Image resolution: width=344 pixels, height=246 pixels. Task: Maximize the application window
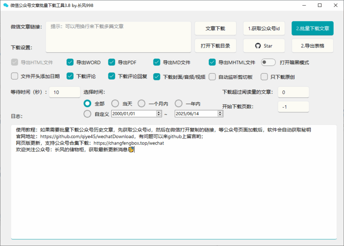(x=320, y=5)
